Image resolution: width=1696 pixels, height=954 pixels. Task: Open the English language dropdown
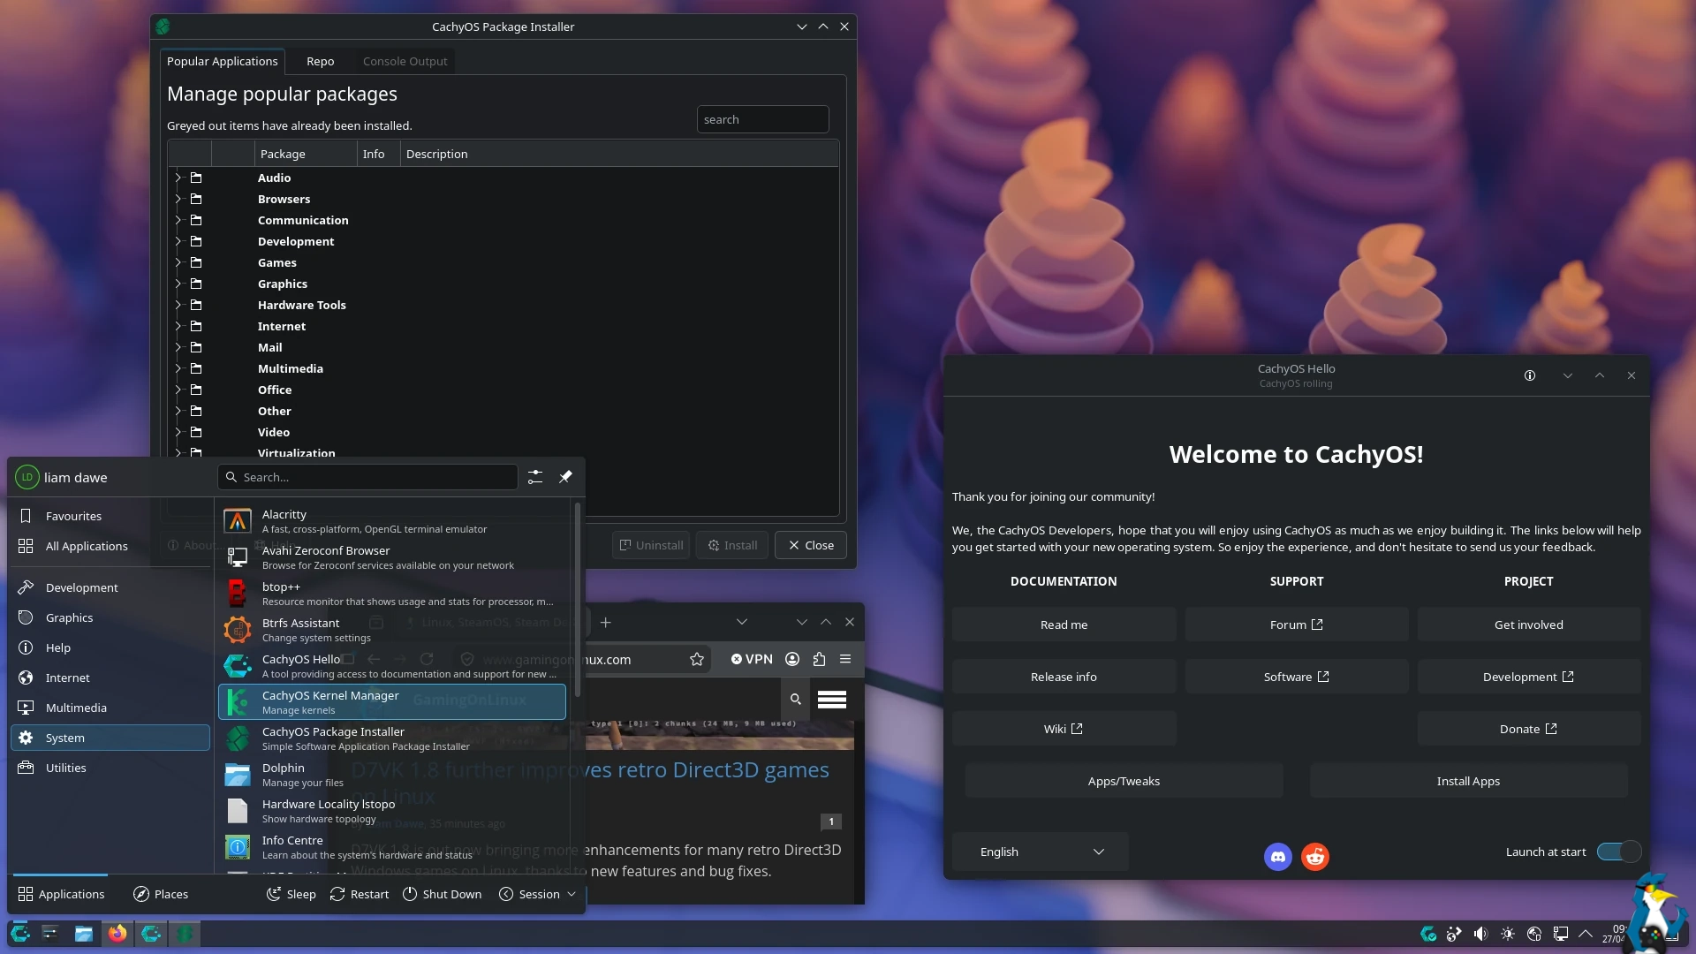click(1041, 852)
